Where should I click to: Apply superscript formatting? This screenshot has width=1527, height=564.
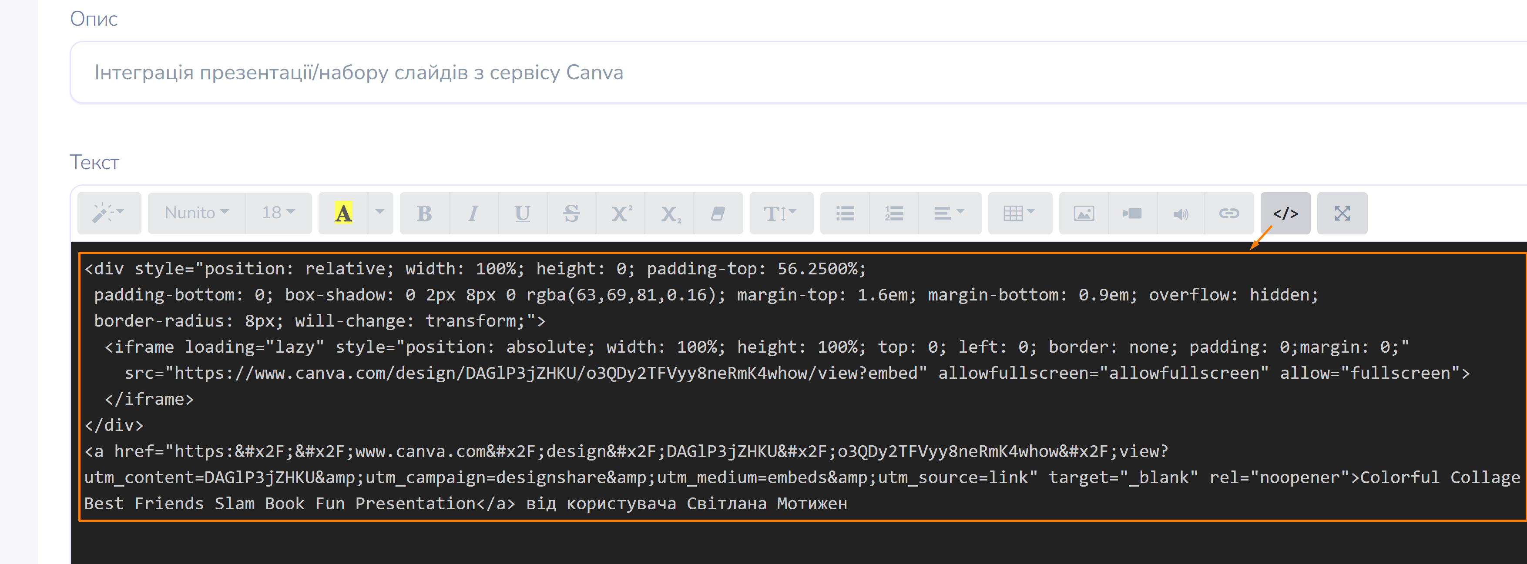click(x=621, y=213)
